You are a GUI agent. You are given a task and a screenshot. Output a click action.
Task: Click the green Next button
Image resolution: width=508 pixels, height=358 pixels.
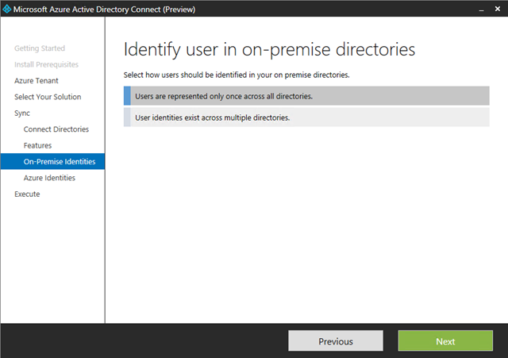[445, 341]
